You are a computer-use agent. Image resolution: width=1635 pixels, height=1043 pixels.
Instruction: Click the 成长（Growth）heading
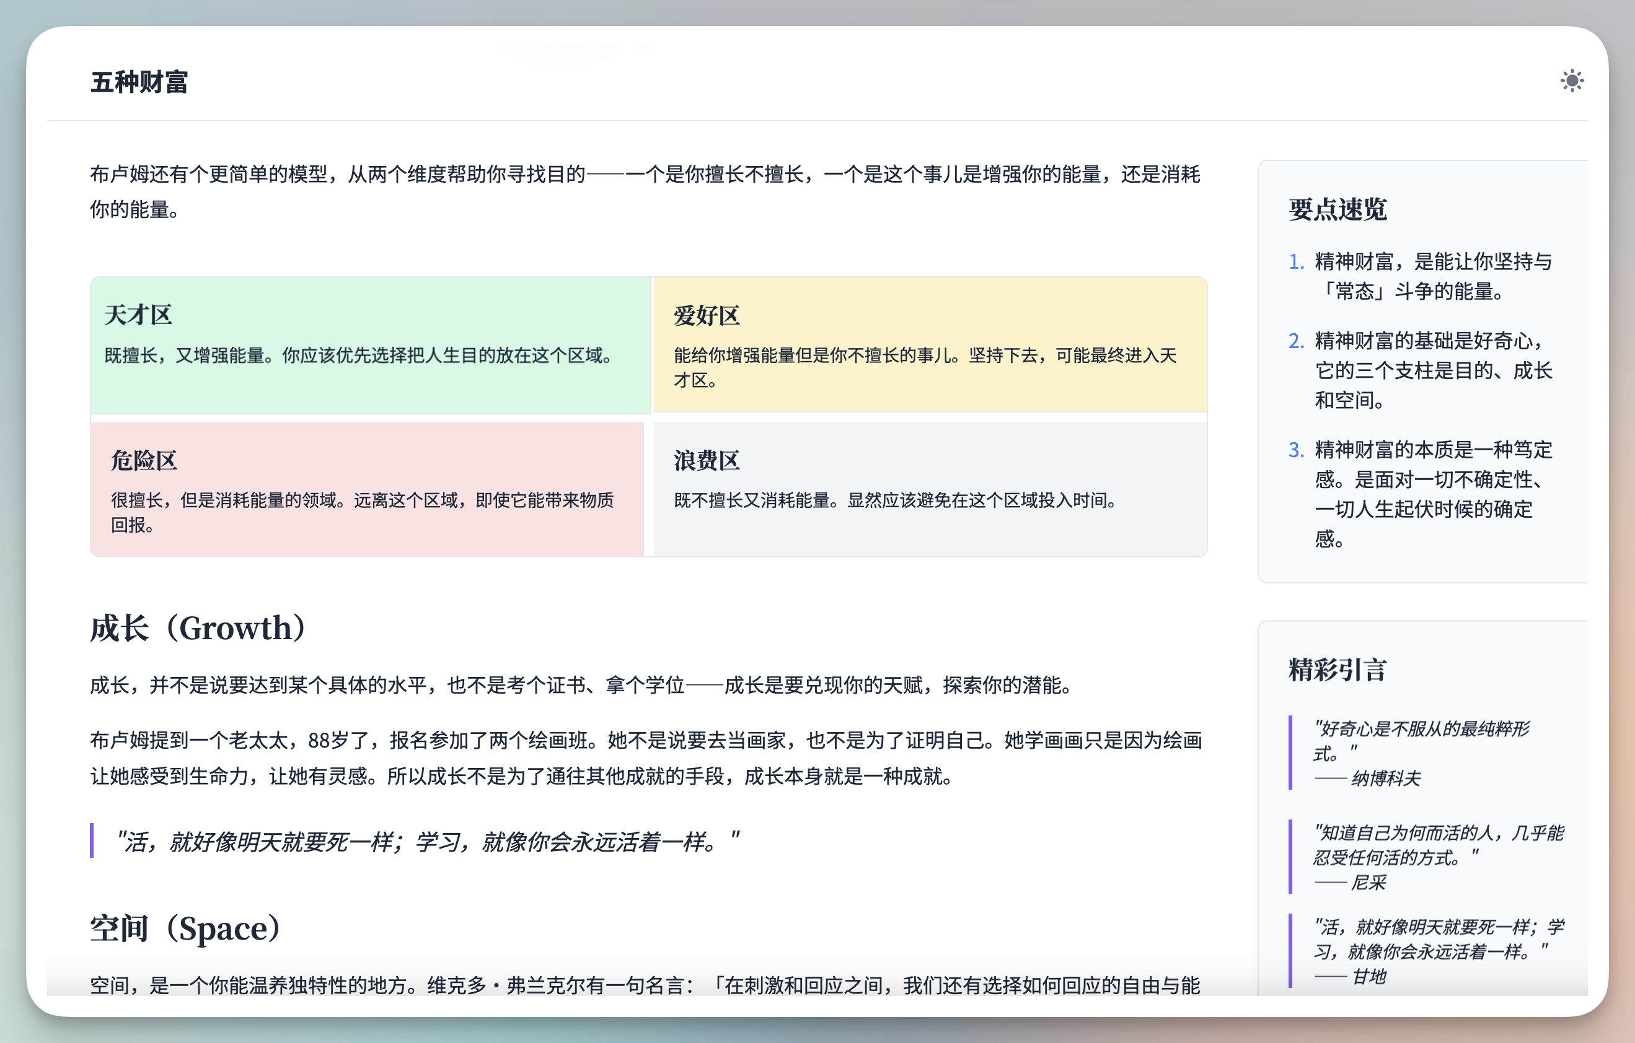click(x=198, y=627)
